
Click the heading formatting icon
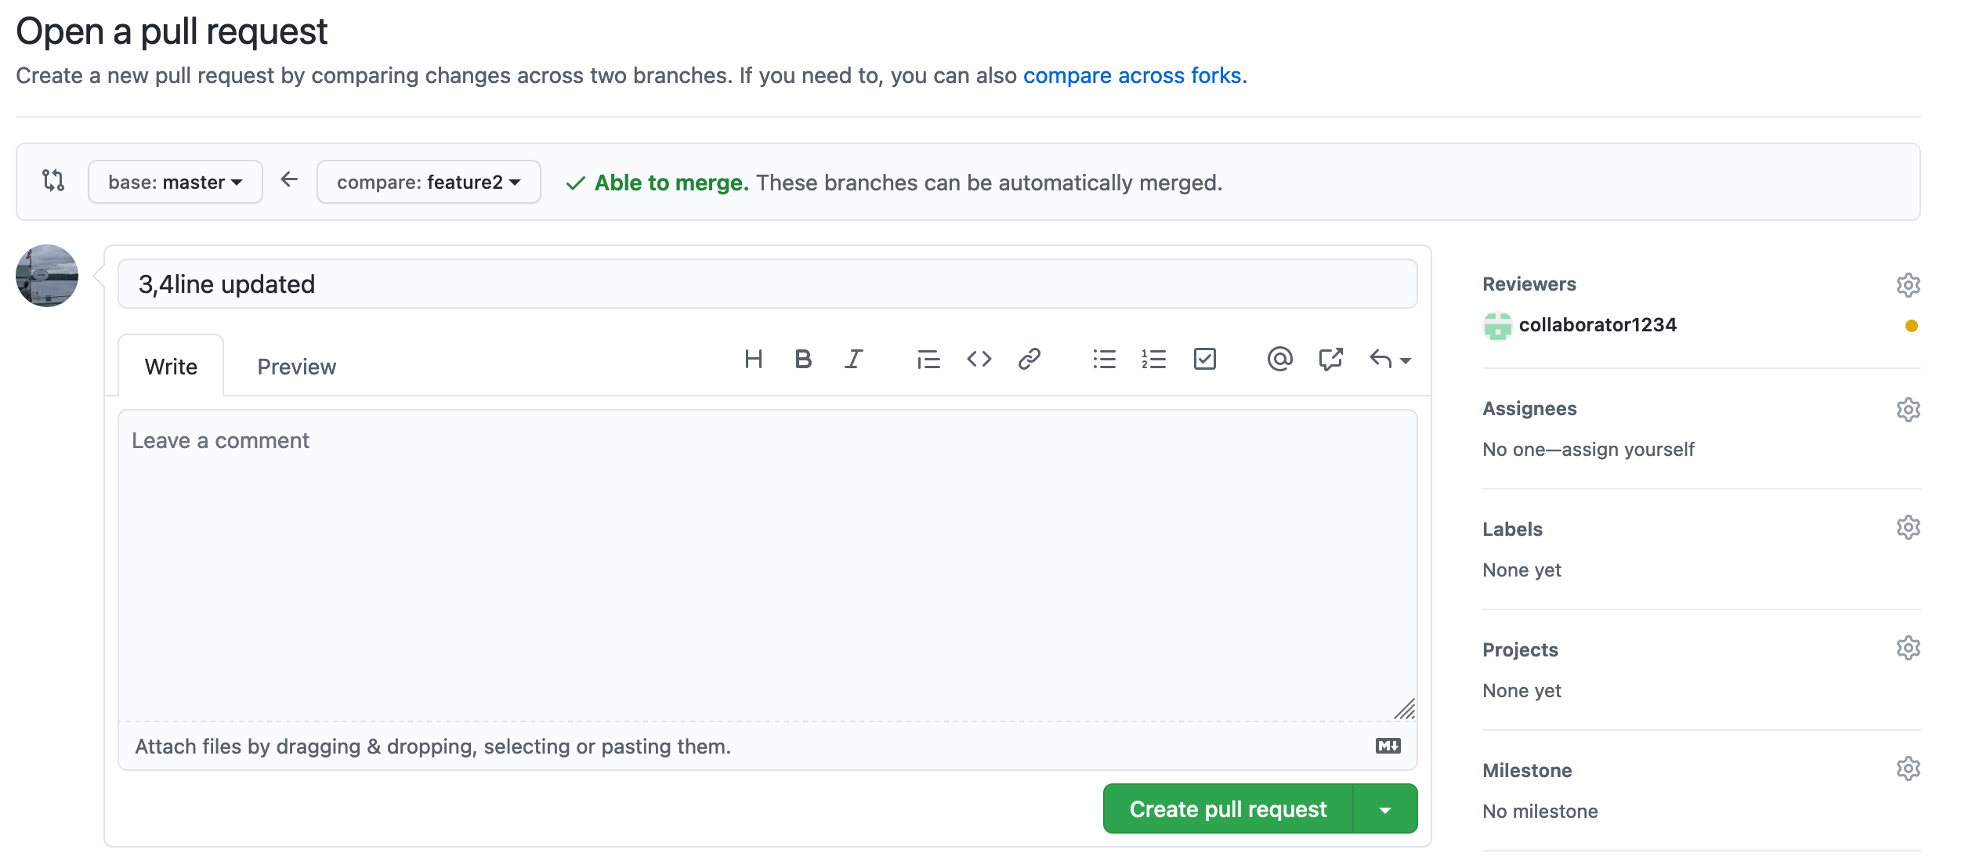[x=753, y=360]
